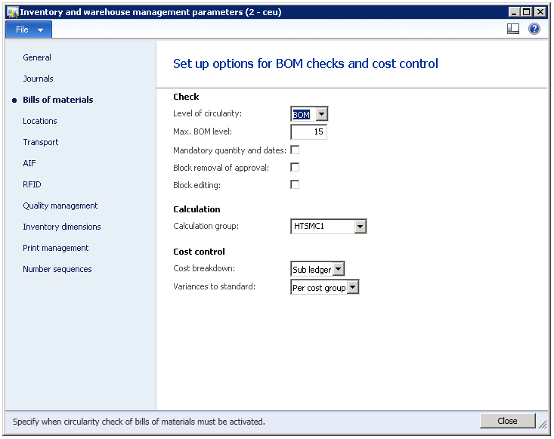554x439 pixels.
Task: Open the Quality management section
Action: coord(60,206)
